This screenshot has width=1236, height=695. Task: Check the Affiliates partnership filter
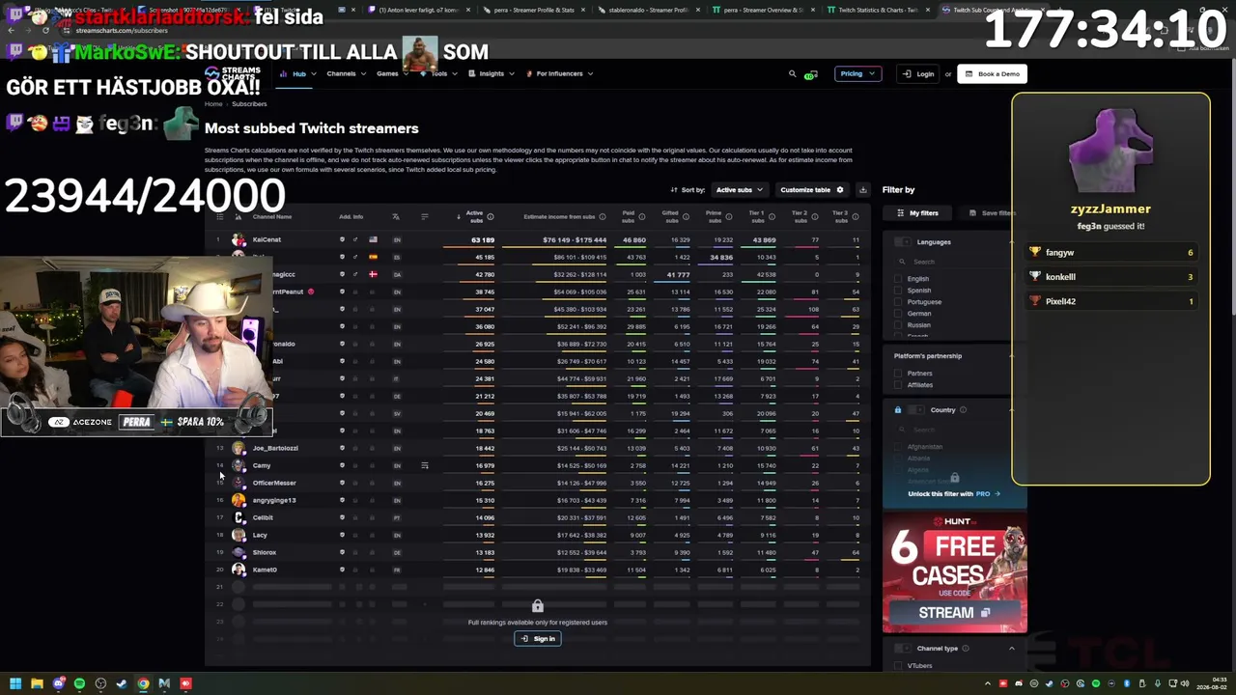coord(898,385)
